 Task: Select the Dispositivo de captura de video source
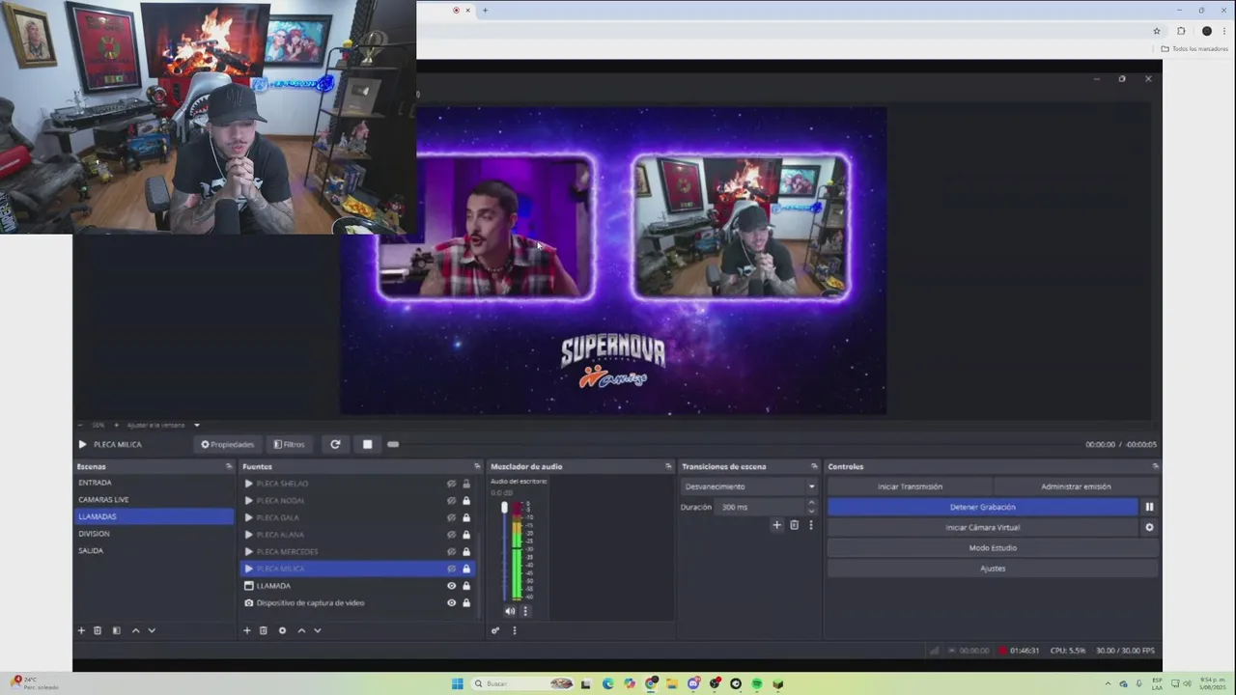point(357,602)
